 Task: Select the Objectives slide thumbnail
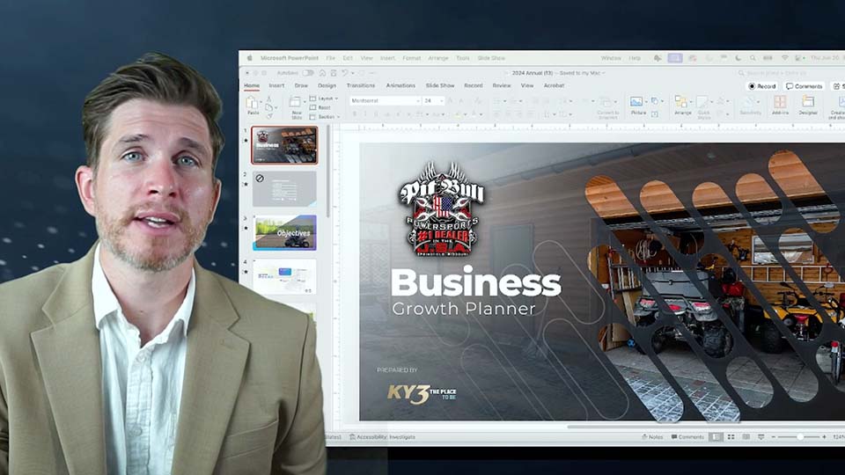coord(284,233)
